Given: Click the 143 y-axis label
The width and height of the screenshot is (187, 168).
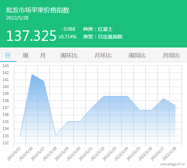Looking at the screenshot, I should (6, 66).
